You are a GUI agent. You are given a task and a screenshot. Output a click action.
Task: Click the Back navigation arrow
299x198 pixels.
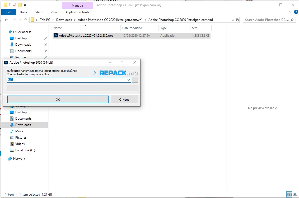pos(6,20)
